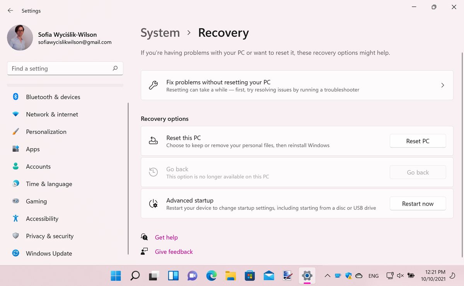
Task: Click the Accessibility person icon
Action: pyautogui.click(x=16, y=218)
